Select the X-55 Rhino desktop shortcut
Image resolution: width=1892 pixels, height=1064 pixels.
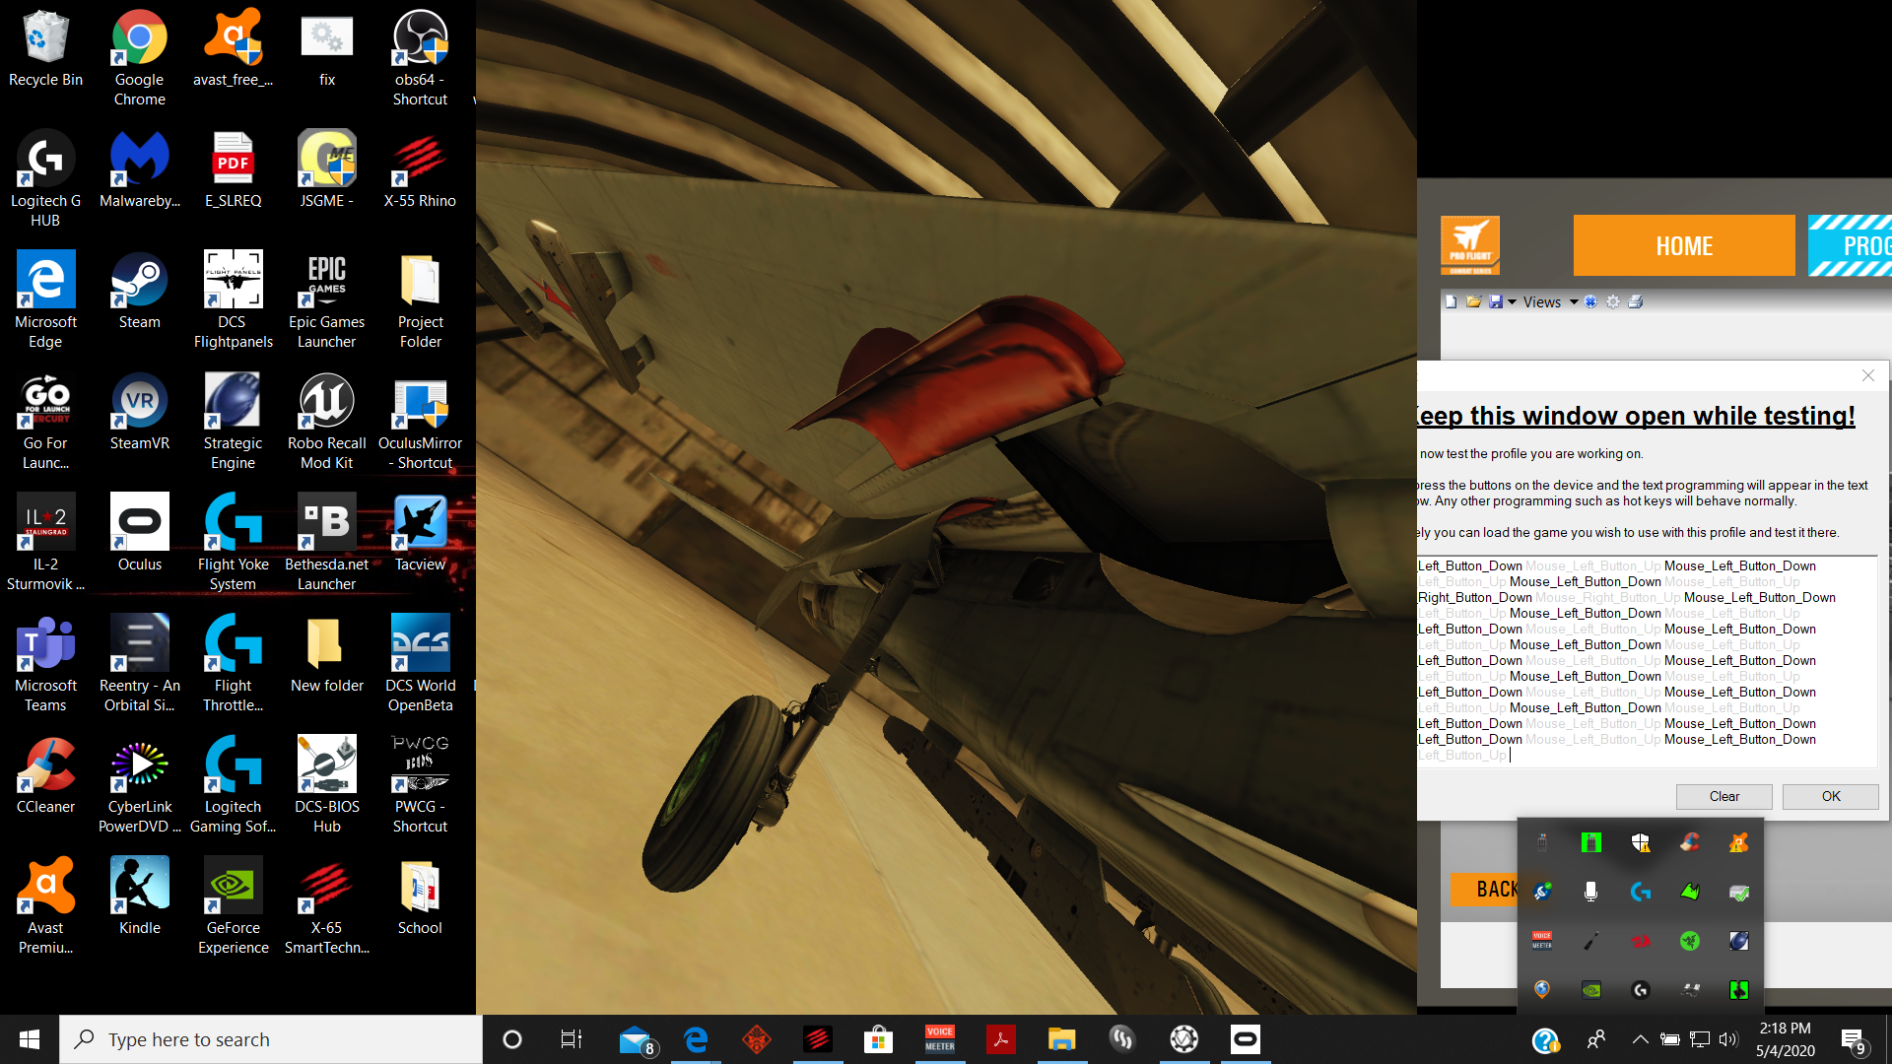[421, 169]
